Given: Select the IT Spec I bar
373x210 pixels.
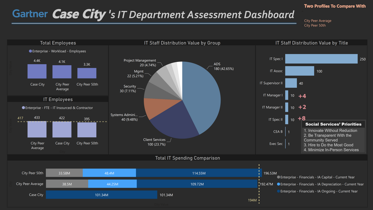Looking at the screenshot, I should pyautogui.click(x=321, y=59).
